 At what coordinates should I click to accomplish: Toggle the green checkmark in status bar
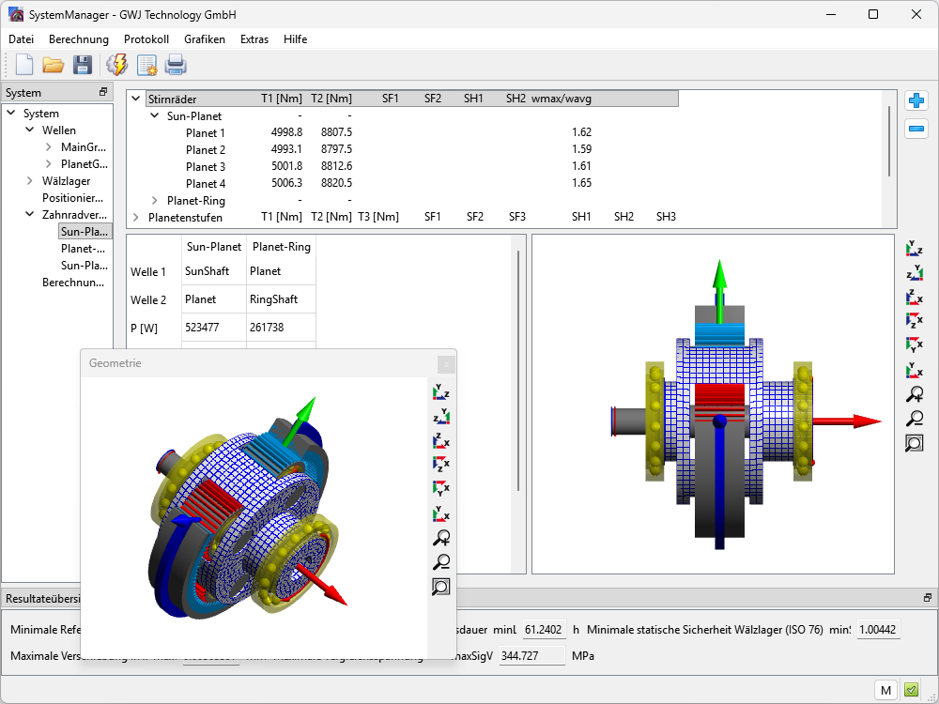(911, 690)
